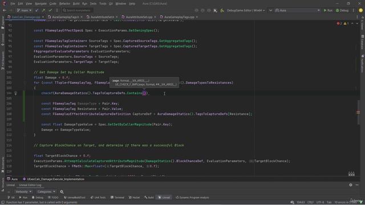Click the push green arrow icon

click(x=43, y=10)
